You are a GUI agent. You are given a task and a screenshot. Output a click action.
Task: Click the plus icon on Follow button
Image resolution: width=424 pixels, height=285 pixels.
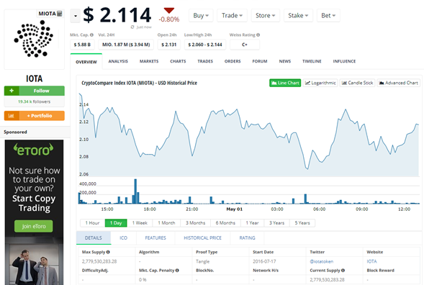coord(12,91)
